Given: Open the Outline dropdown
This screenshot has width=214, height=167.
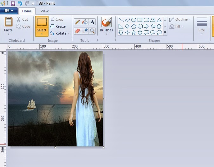Looking at the screenshot, I should (190, 19).
